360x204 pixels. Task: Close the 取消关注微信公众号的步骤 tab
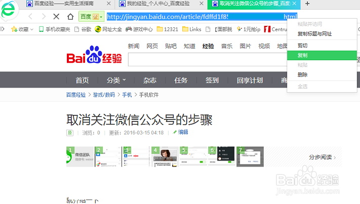(x=294, y=4)
